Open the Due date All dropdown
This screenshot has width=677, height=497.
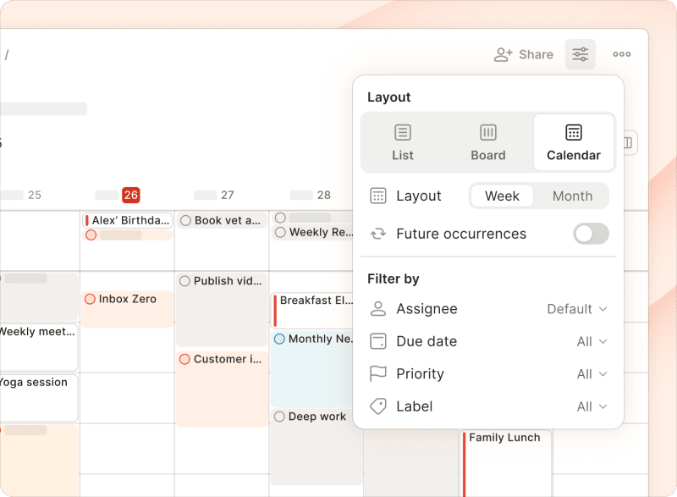tap(590, 341)
